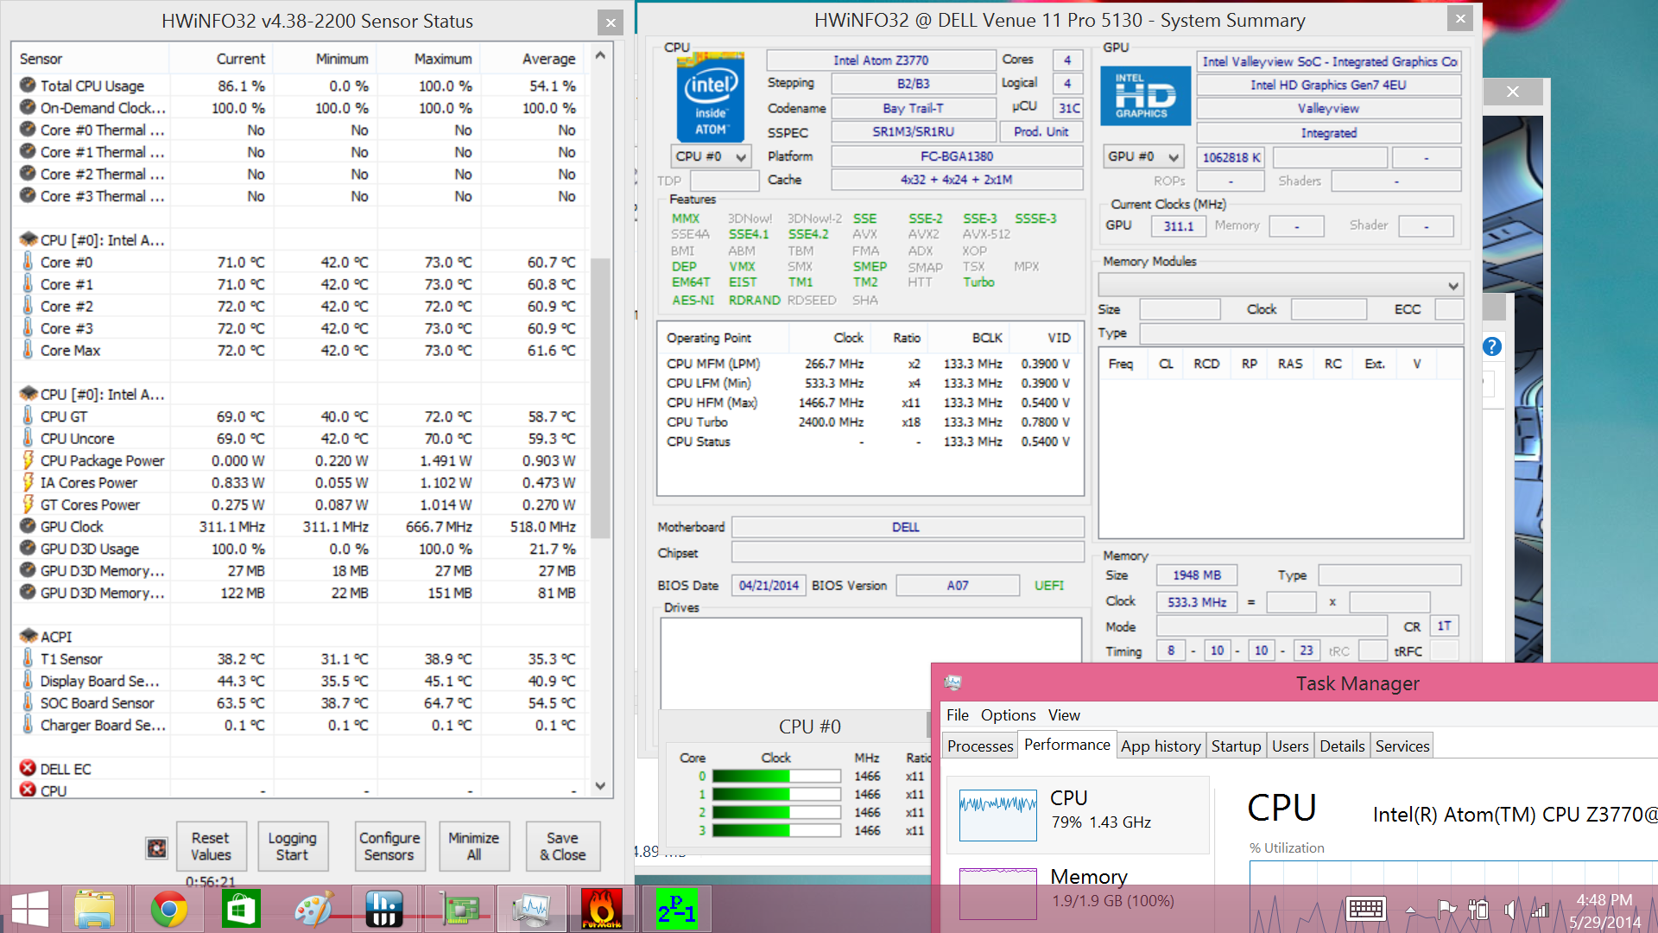
Task: Switch to the HWMonitor taskbar icon
Action: (x=384, y=910)
